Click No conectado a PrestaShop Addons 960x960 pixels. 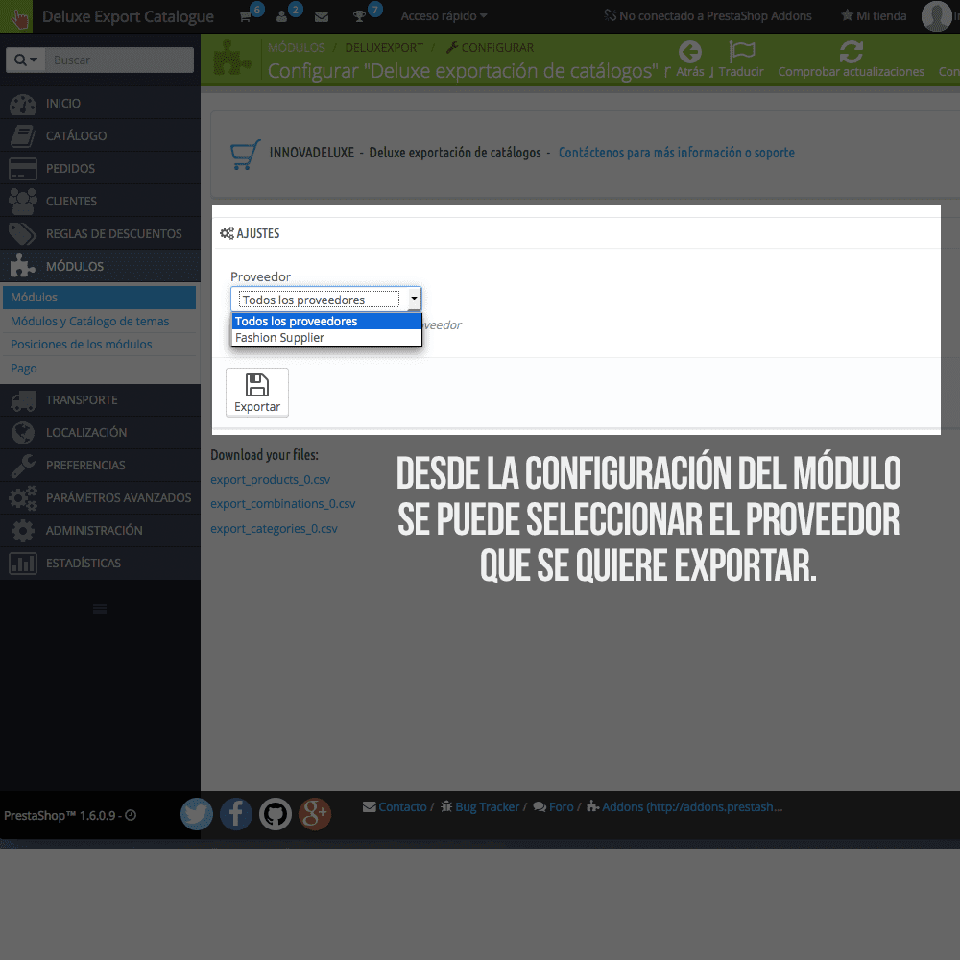coord(708,16)
